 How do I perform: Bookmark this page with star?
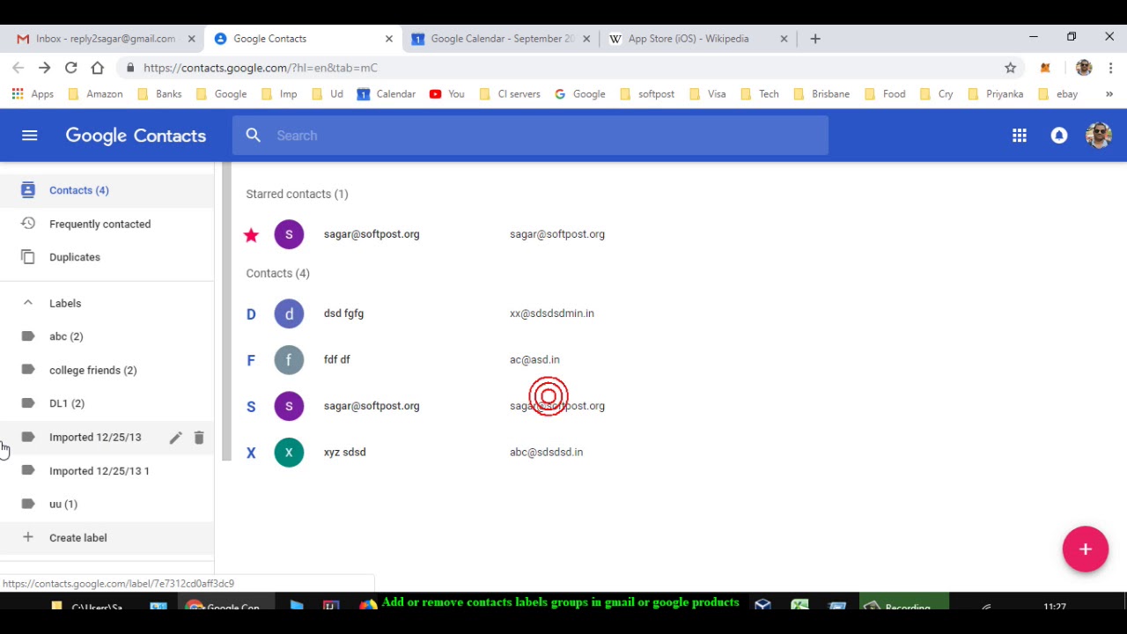(1011, 68)
